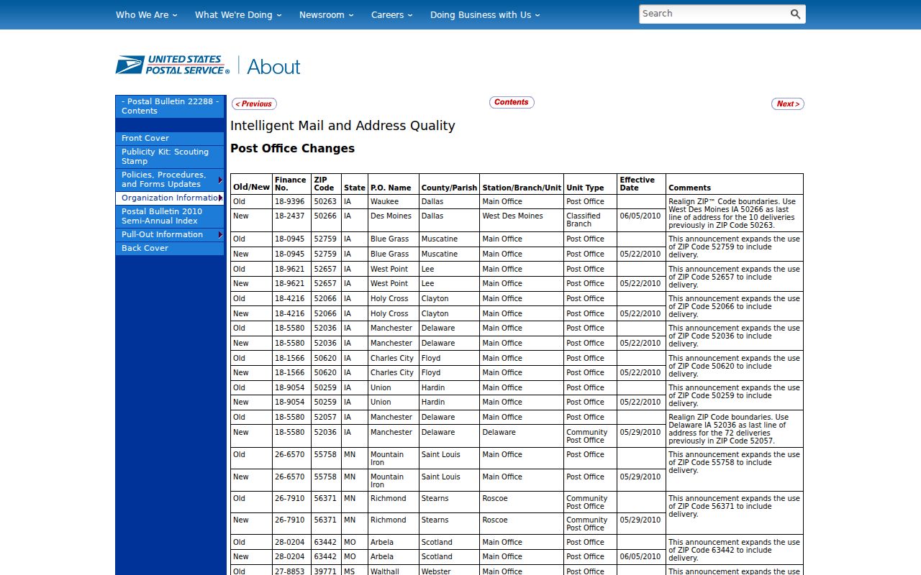This screenshot has height=575, width=921.
Task: Select Front Cover in sidebar
Action: 170,138
